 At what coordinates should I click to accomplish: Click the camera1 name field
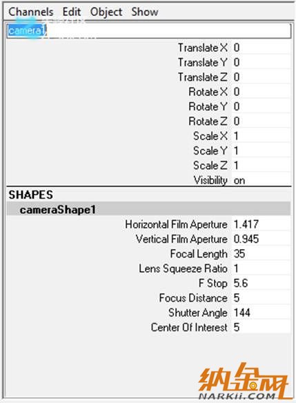149,31
